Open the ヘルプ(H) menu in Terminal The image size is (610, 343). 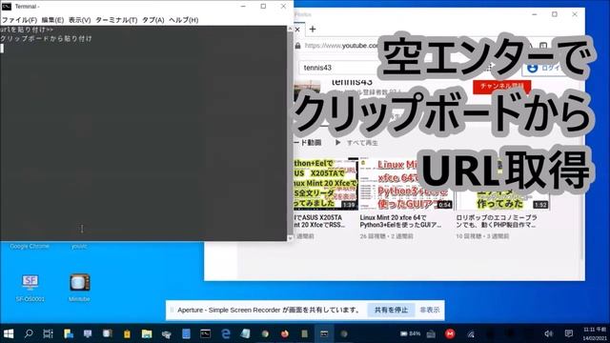coord(184,20)
